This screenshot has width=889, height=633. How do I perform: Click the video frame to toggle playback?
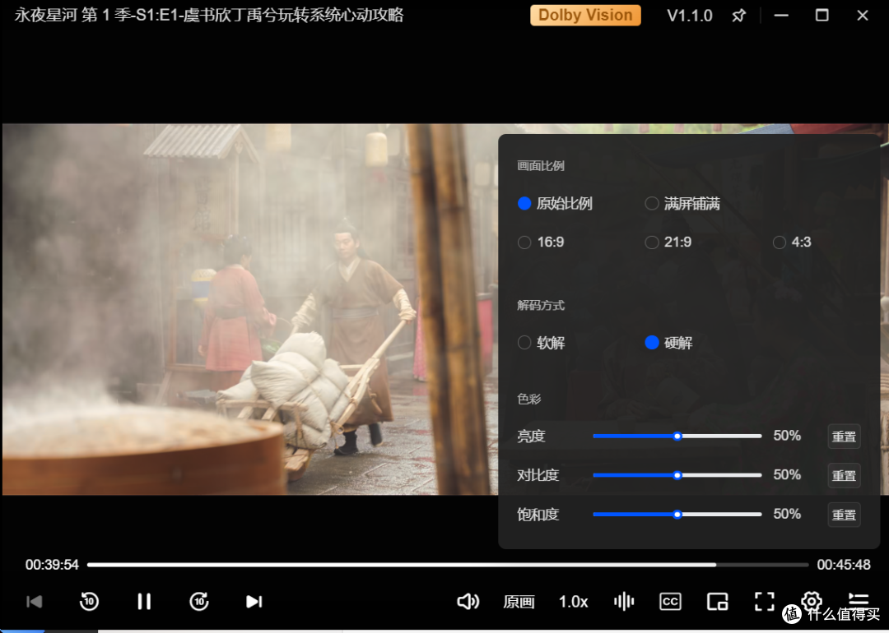pyautogui.click(x=249, y=308)
